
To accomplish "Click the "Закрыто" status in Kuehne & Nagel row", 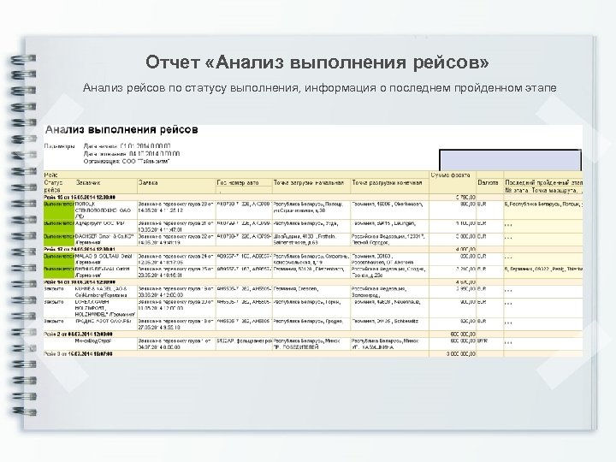I will click(x=59, y=292).
